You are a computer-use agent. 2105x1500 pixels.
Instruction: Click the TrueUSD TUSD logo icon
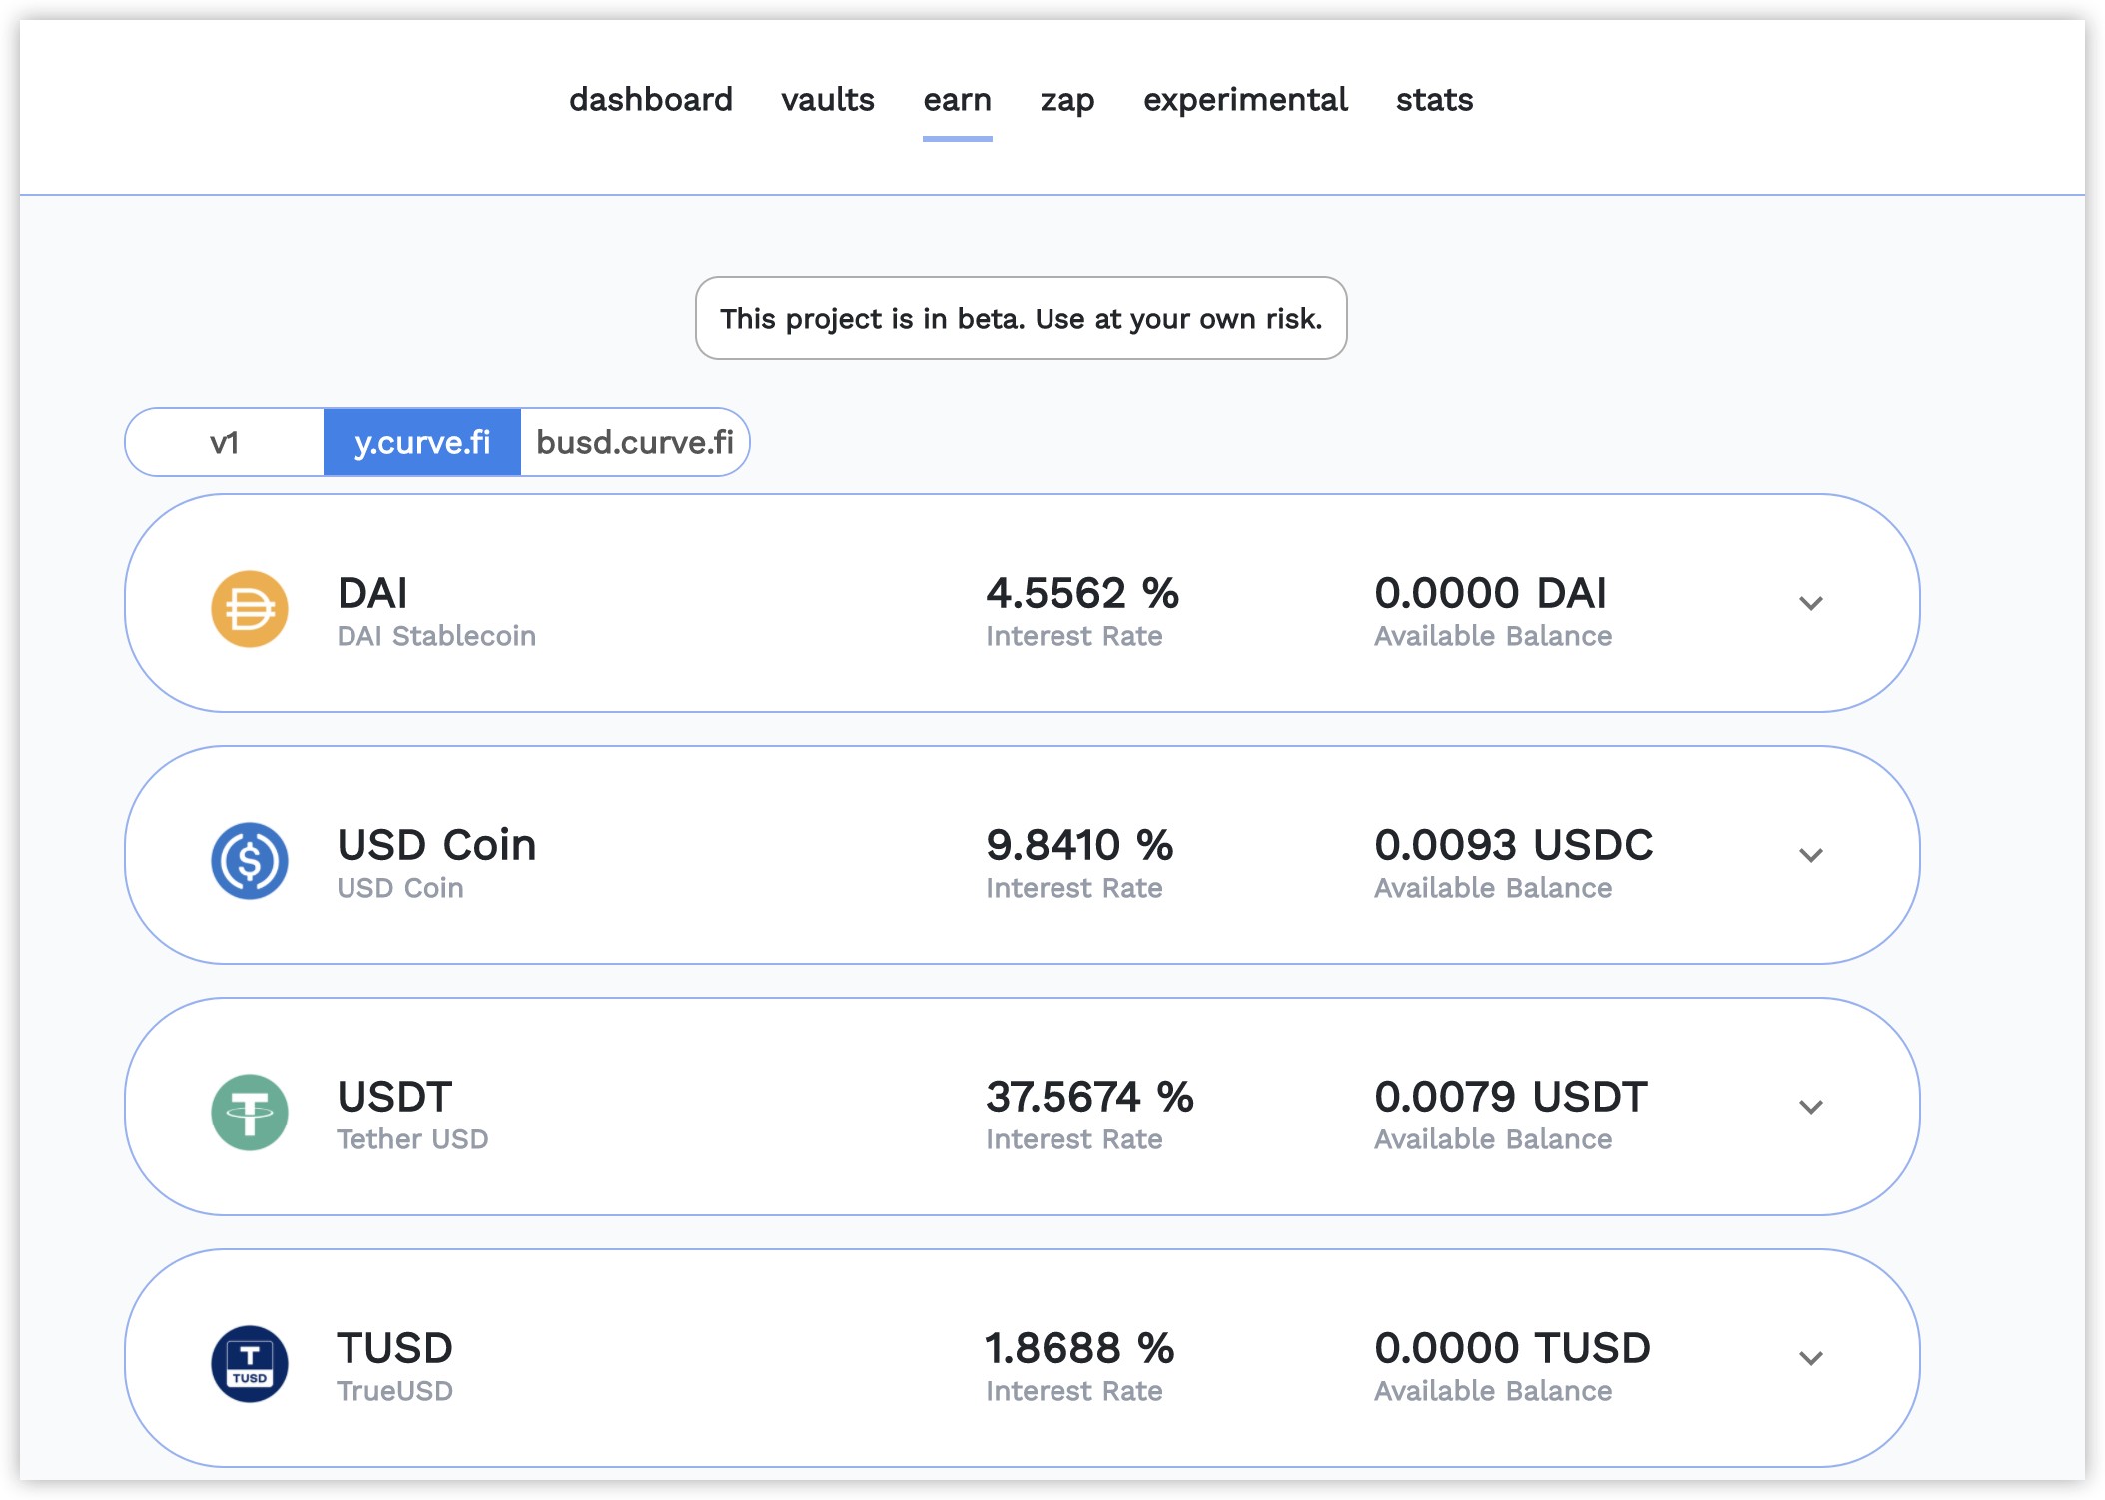250,1364
